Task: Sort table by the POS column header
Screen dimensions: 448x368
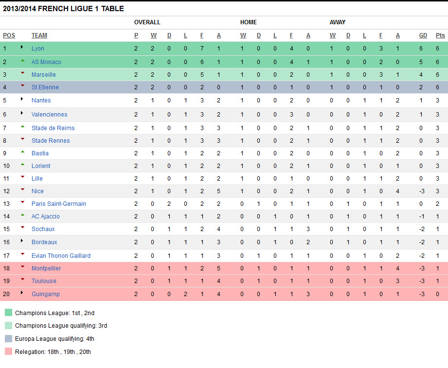Action: pos(9,35)
